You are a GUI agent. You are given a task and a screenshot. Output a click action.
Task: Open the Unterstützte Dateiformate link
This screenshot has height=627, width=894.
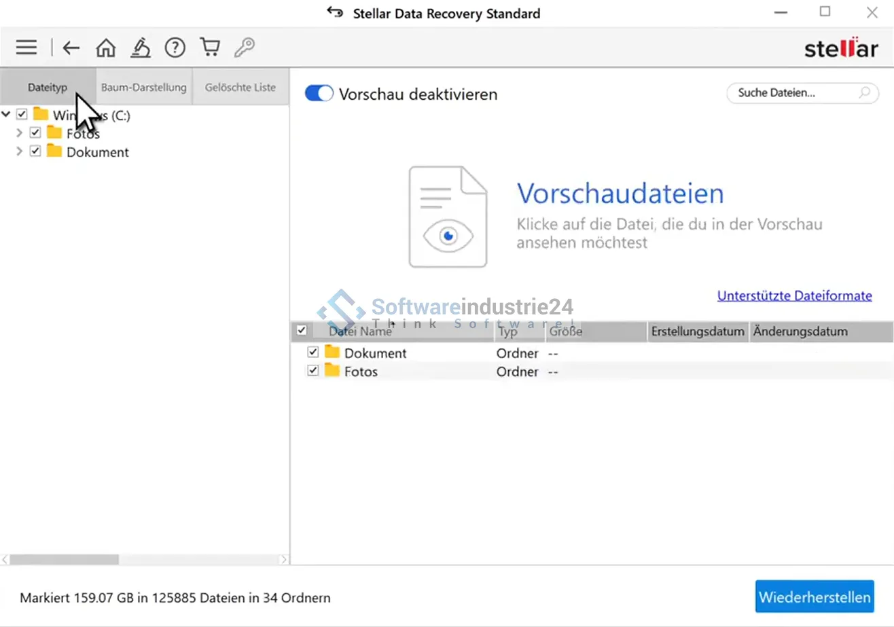coord(794,295)
